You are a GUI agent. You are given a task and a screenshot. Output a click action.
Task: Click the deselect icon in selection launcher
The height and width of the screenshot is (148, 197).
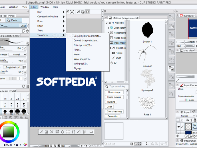pyautogui.click(x=41, y=132)
